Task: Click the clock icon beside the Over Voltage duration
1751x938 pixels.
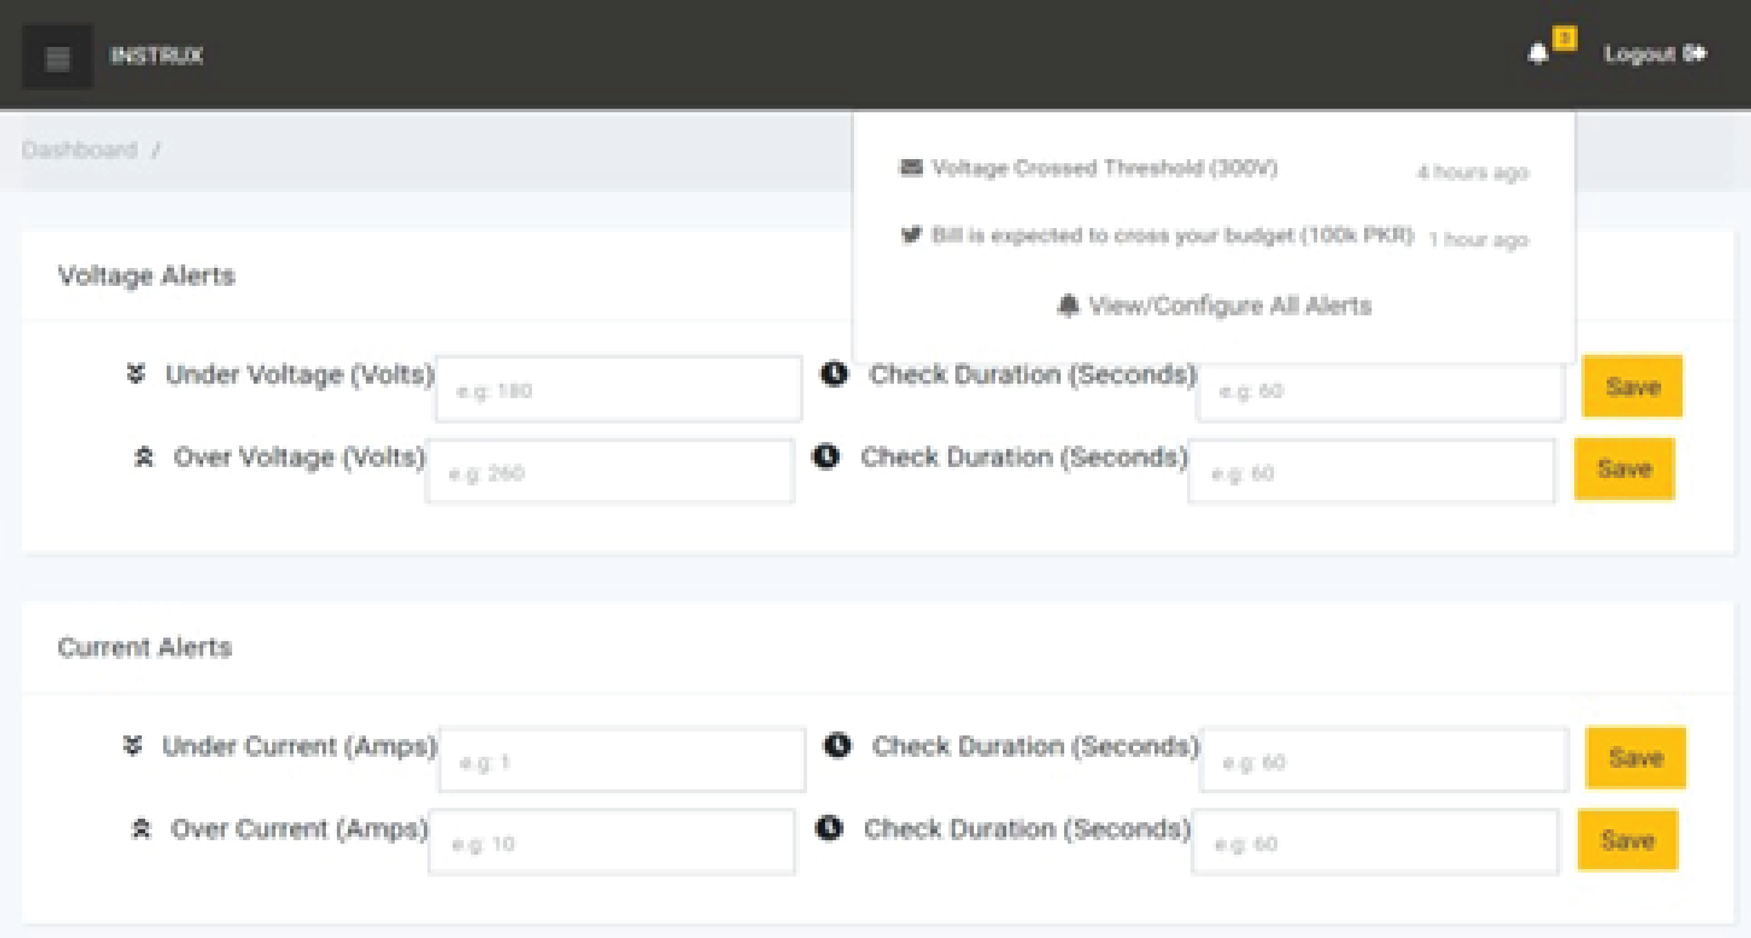Action: click(x=827, y=456)
